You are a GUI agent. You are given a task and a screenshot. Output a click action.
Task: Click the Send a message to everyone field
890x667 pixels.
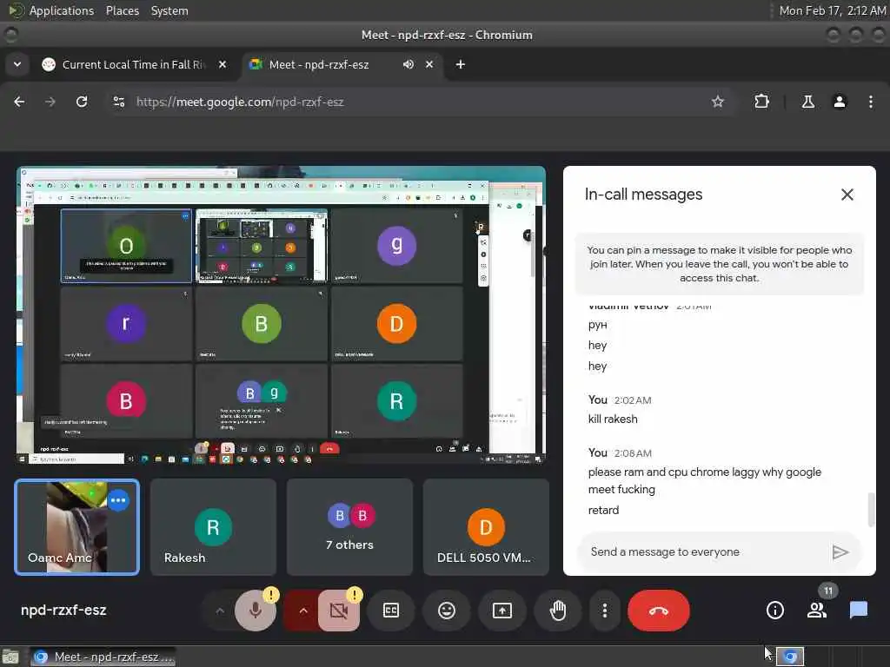704,551
